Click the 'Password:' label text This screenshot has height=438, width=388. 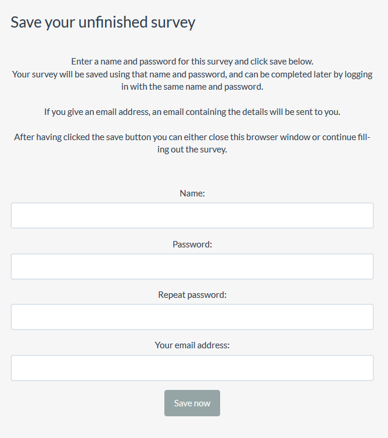(192, 245)
